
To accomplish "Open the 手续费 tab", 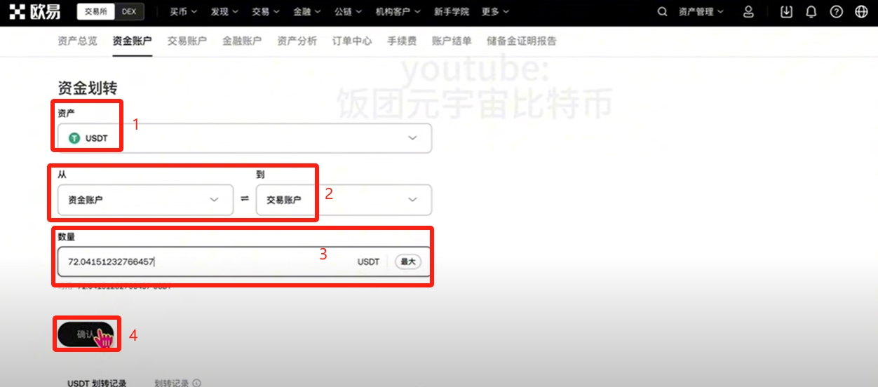I will tap(402, 41).
